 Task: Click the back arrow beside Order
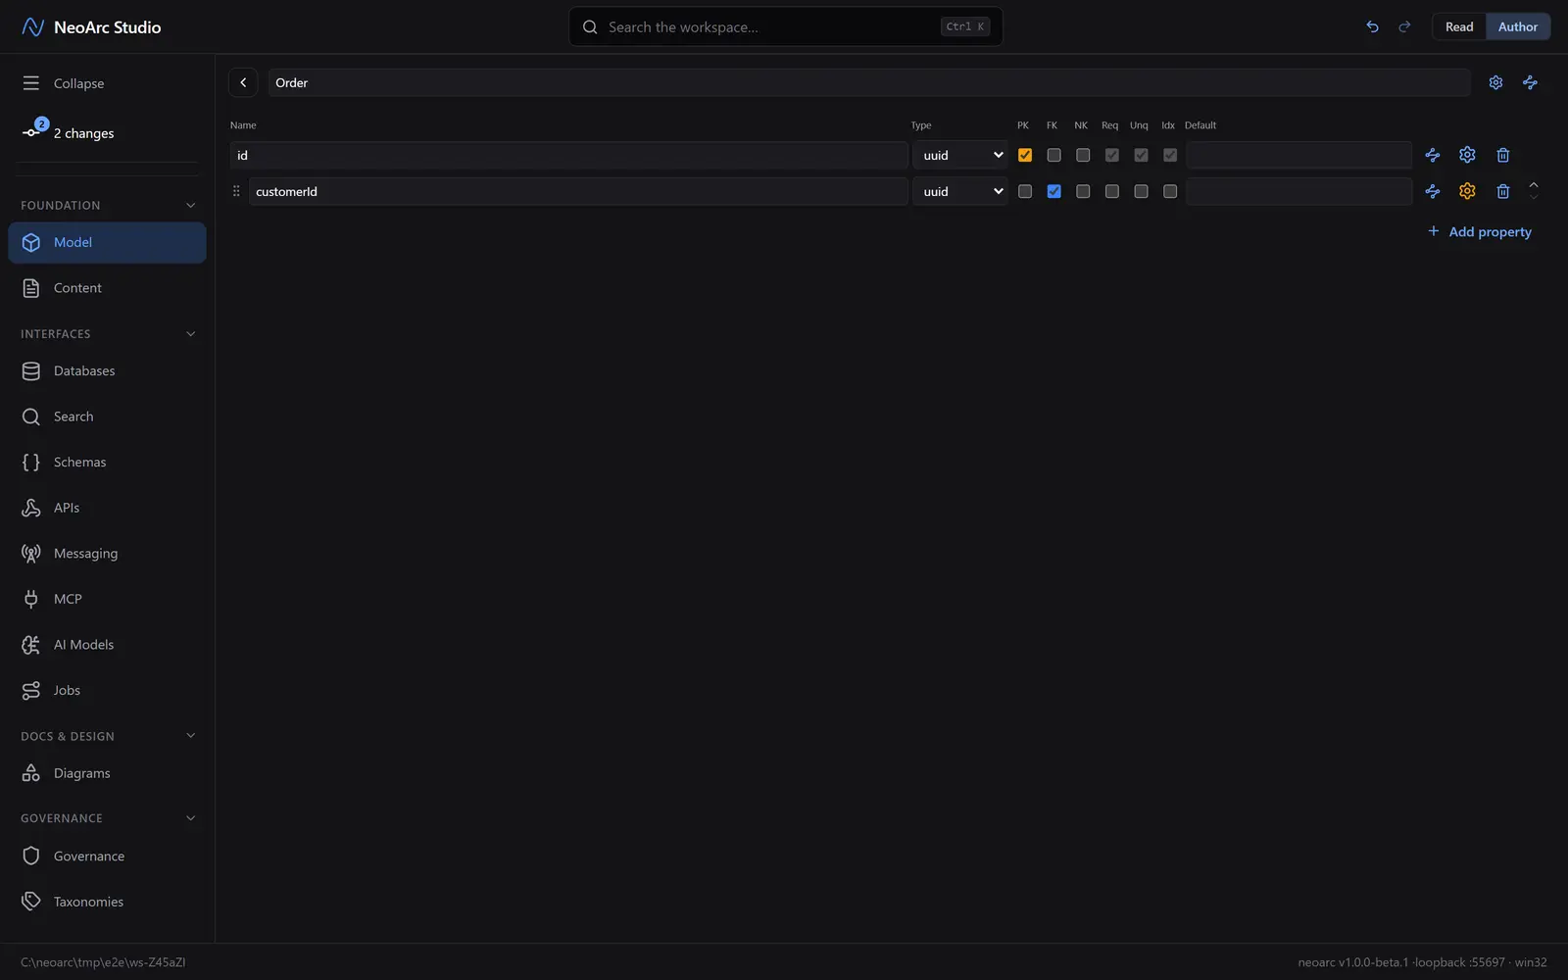(243, 82)
